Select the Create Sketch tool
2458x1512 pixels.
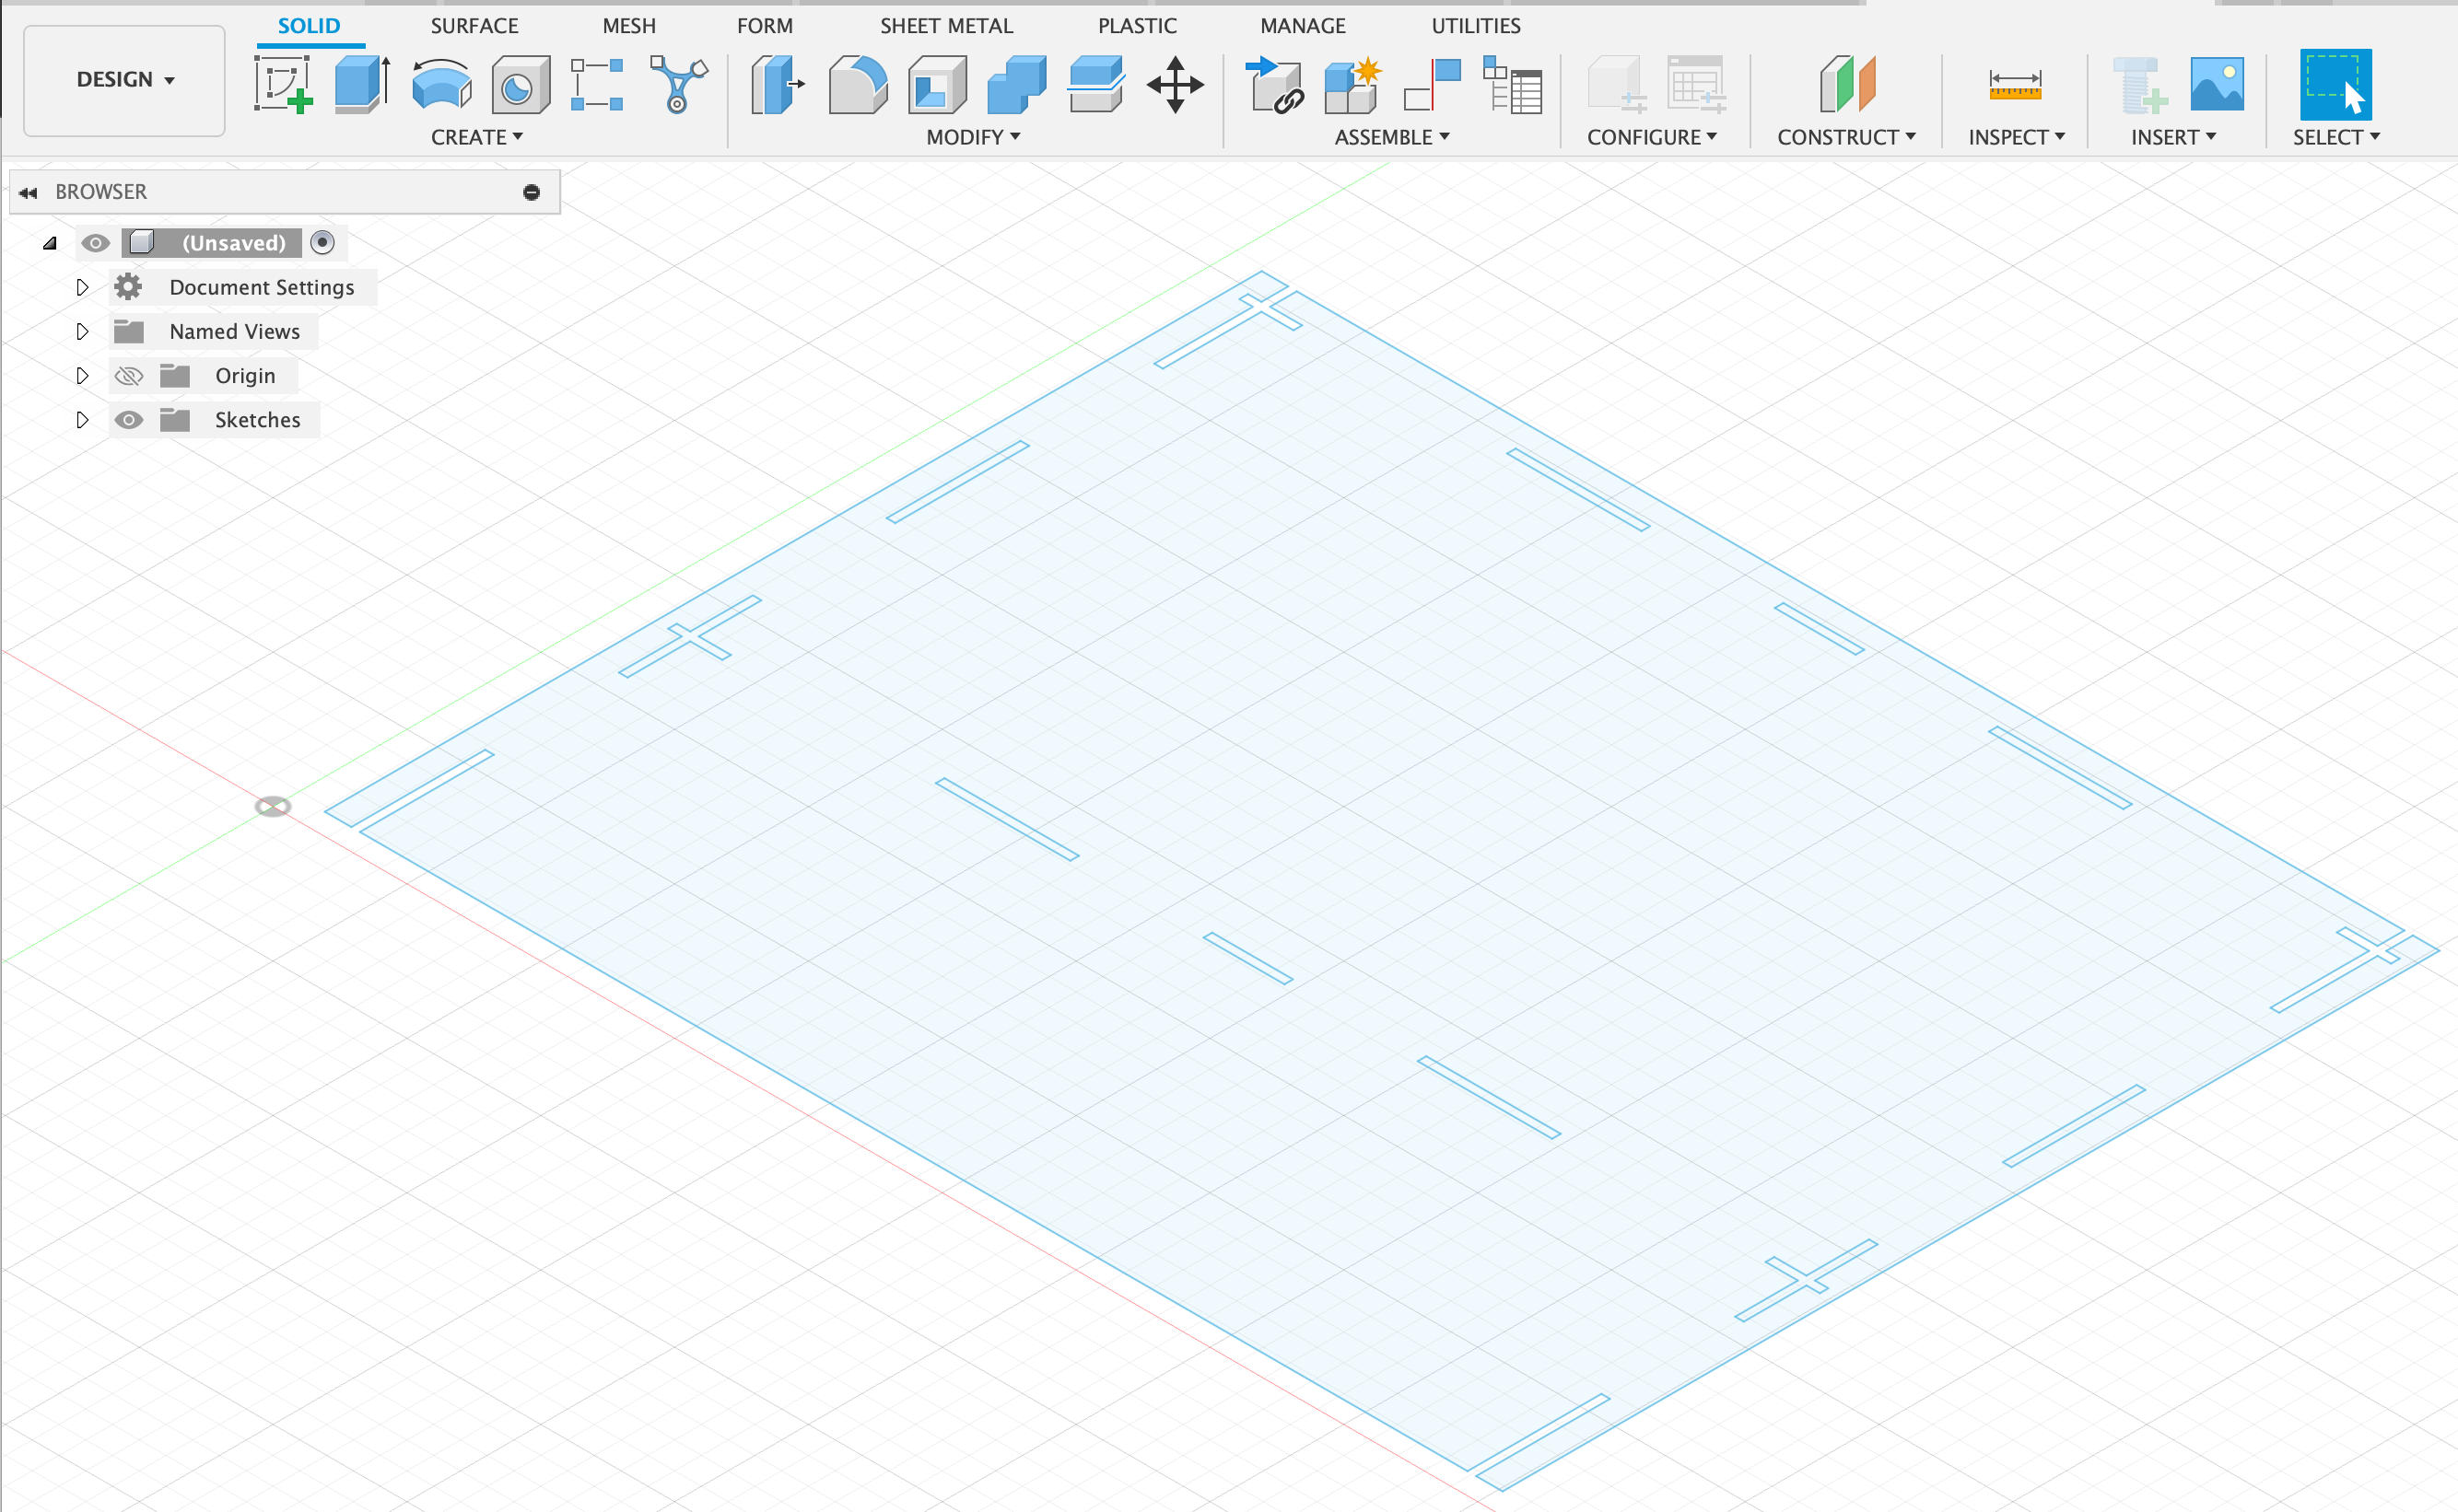[283, 85]
